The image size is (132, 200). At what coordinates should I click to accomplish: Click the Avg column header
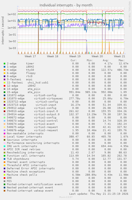[x=106, y=60]
